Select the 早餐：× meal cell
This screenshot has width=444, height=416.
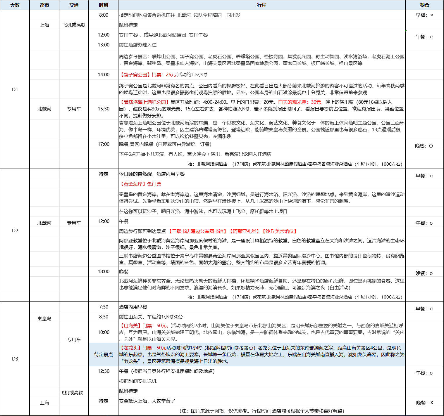pyautogui.click(x=424, y=15)
